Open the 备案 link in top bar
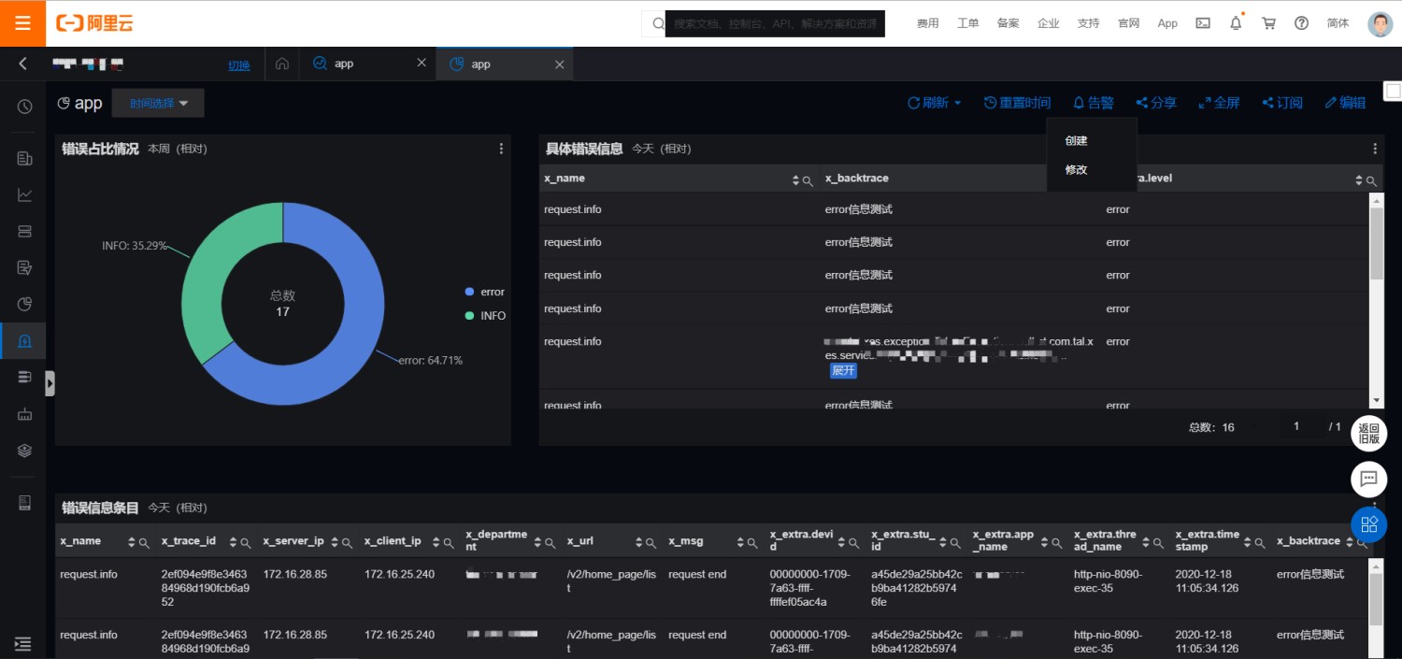The width and height of the screenshot is (1402, 659). [x=1008, y=23]
